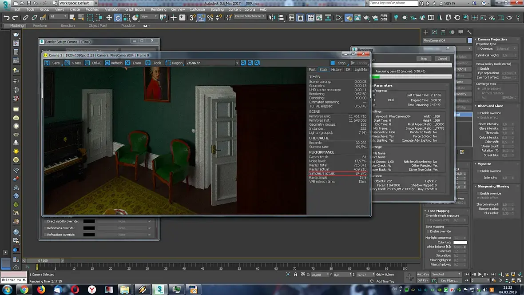Expand the BEAUTY render element dropdown
This screenshot has width=524, height=295.
[237, 63]
